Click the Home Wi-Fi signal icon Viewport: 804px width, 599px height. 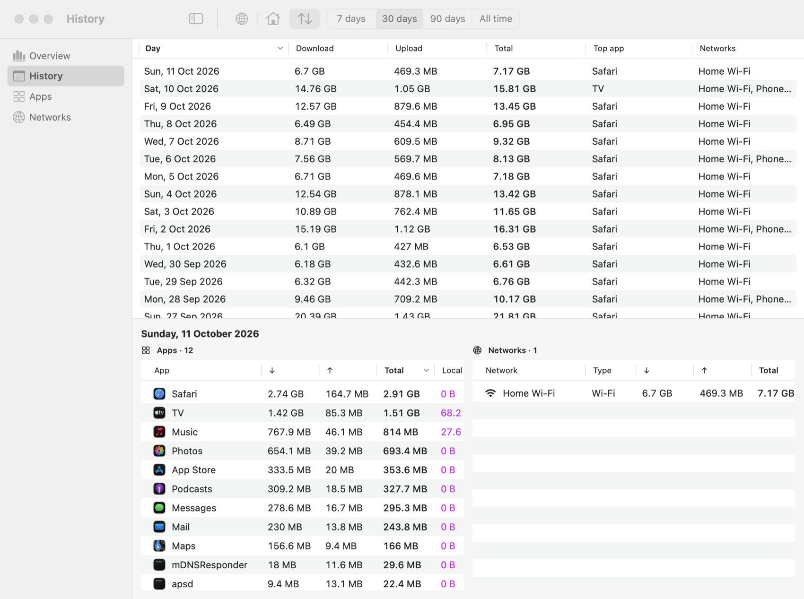490,393
